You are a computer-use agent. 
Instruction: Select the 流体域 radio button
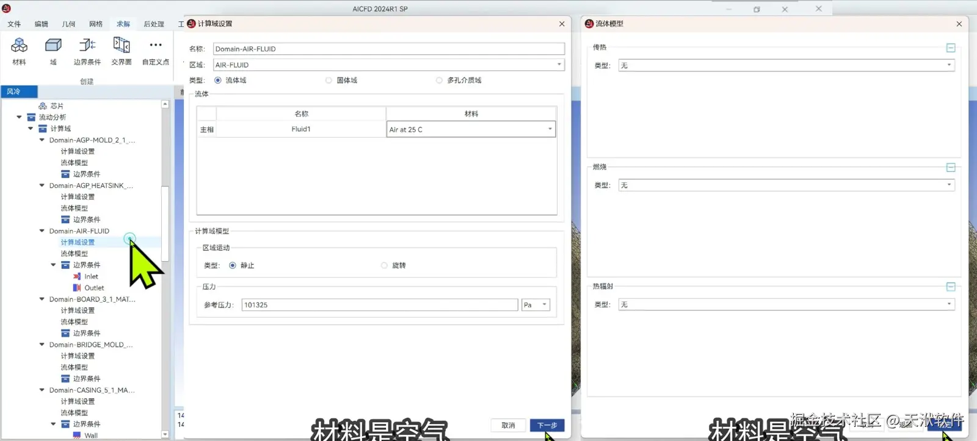(217, 80)
